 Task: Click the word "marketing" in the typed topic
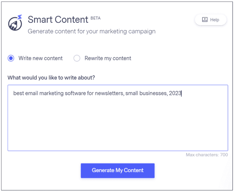(x=51, y=93)
